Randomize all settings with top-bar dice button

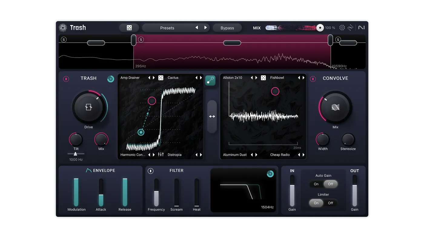tap(129, 28)
